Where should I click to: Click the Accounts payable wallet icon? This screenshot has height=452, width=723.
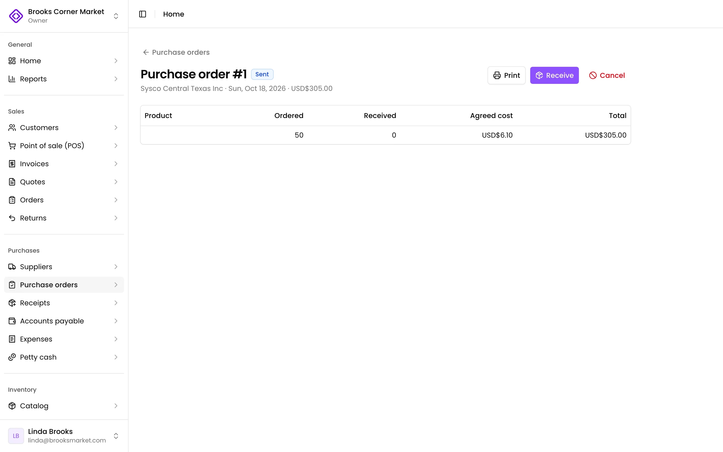(x=12, y=321)
